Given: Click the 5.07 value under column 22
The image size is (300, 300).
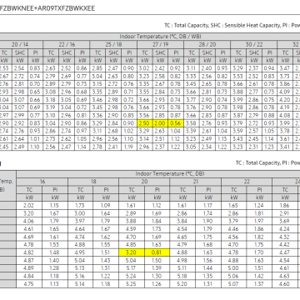Looking at the screenshot, I should [x=234, y=284].
